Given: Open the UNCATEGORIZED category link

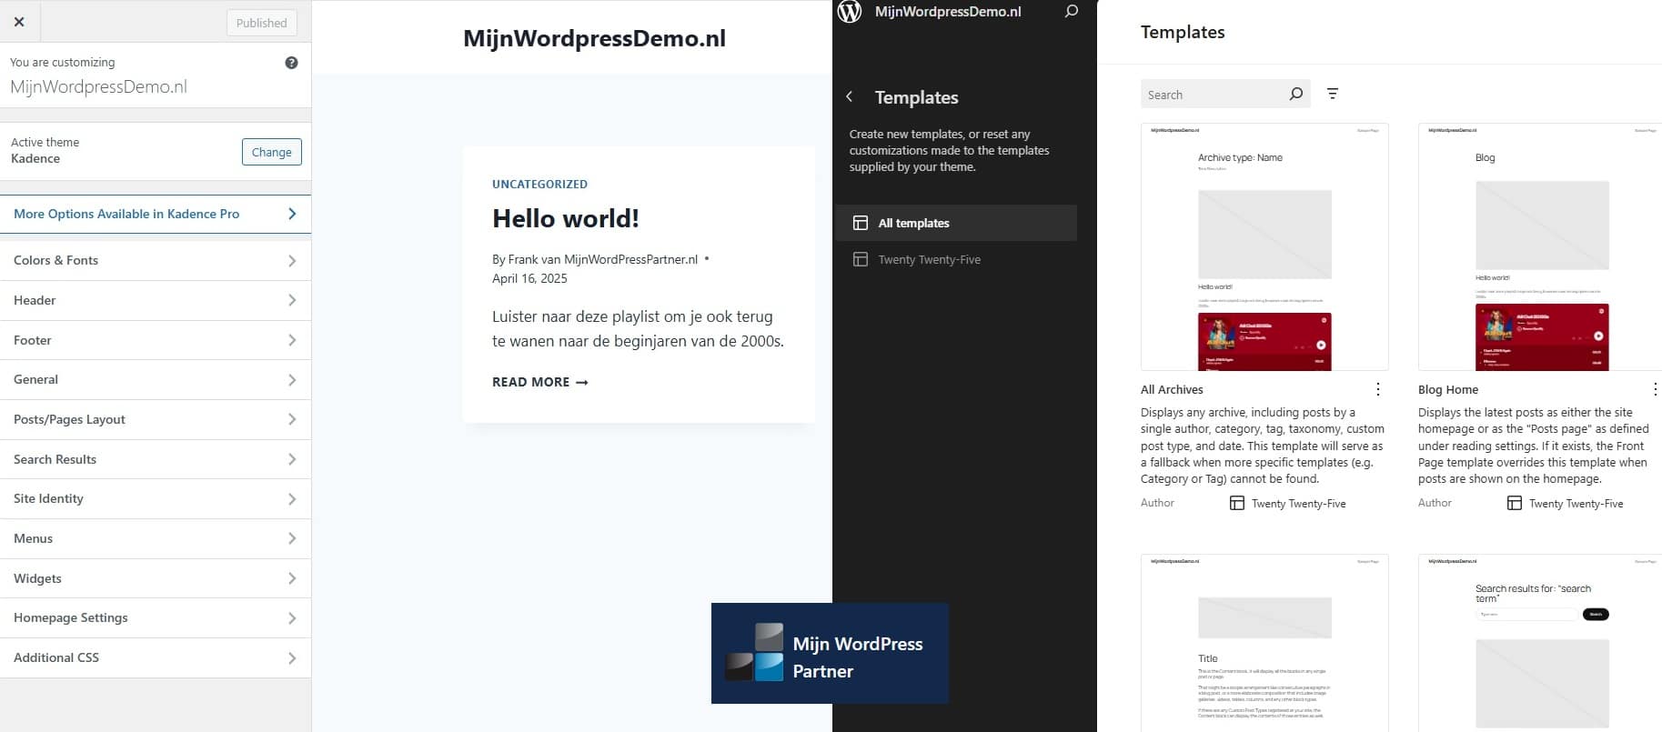Looking at the screenshot, I should (539, 184).
